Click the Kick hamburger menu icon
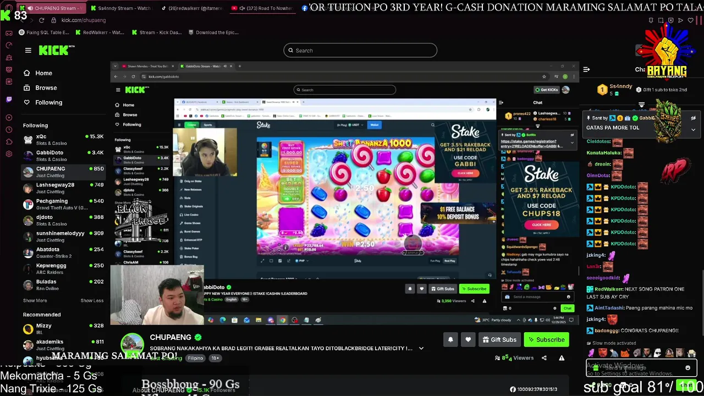This screenshot has height=396, width=704. [28, 50]
